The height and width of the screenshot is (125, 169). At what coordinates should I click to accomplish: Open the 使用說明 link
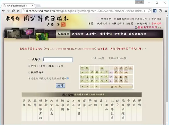coord(102,23)
